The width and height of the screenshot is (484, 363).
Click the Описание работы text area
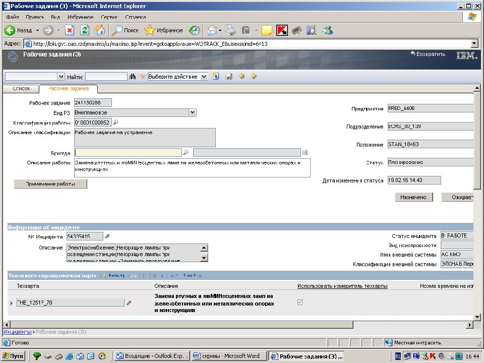(192, 168)
